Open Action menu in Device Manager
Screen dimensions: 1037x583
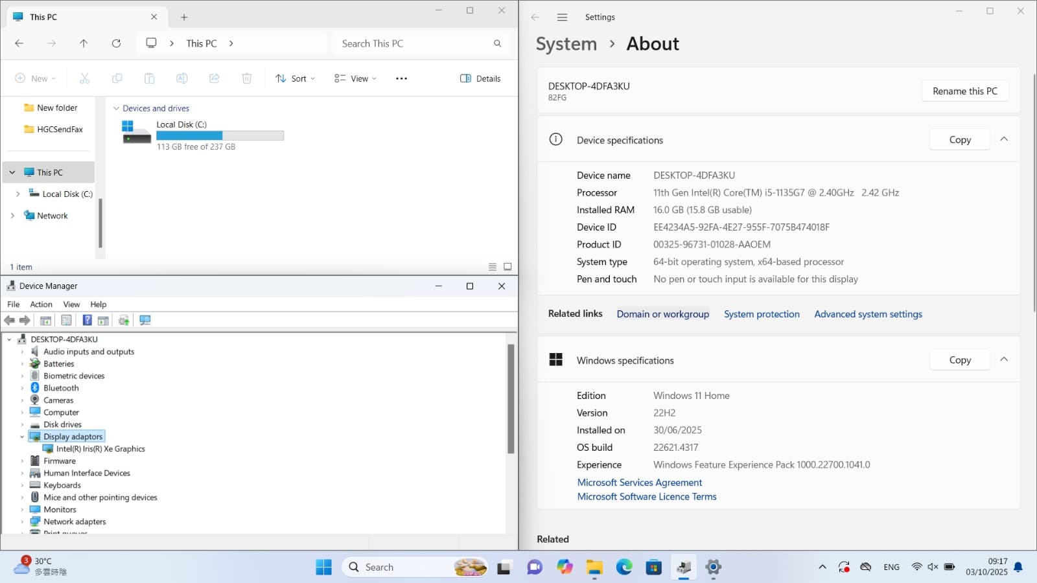point(41,304)
